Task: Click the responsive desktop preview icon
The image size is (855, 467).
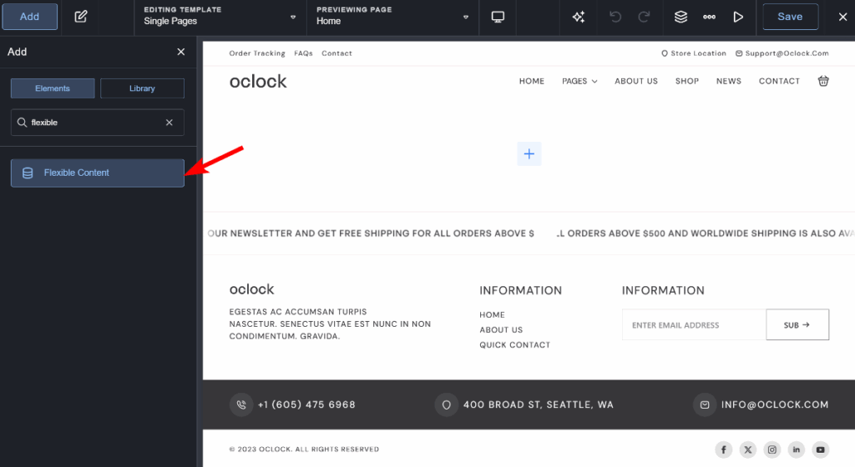Action: pos(498,17)
